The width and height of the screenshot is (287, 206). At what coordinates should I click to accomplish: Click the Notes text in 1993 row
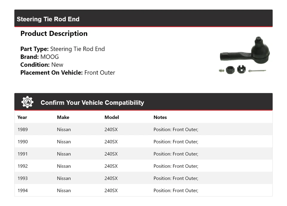click(x=176, y=178)
